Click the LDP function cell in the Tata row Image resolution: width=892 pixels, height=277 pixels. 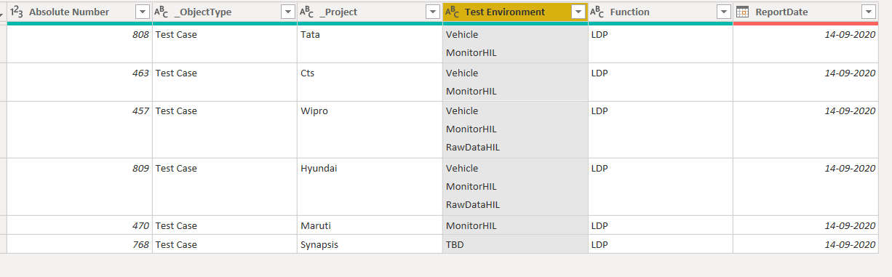coord(660,44)
